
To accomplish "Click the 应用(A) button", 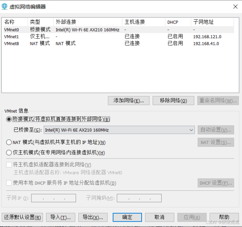I will (192, 217).
